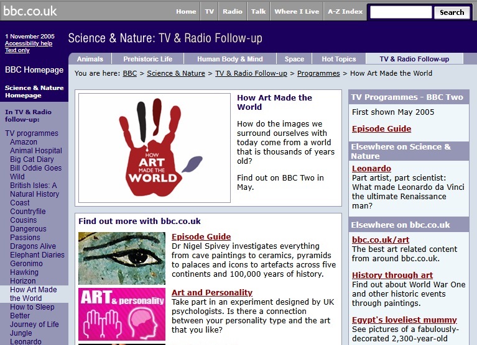Go to BBC Homepage
The width and height of the screenshot is (477, 345).
pos(34,69)
